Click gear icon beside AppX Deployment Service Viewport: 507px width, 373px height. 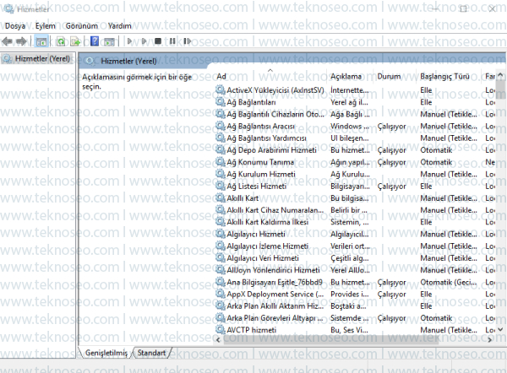(x=221, y=294)
